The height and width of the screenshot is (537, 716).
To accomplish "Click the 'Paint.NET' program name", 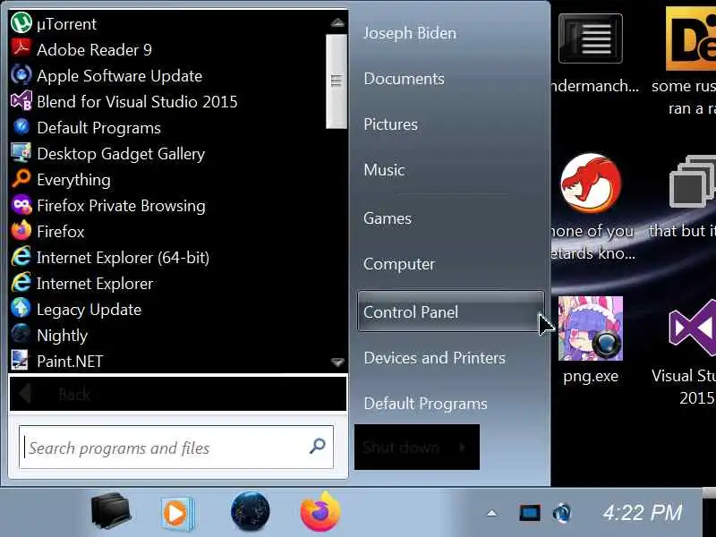I will coord(70,362).
